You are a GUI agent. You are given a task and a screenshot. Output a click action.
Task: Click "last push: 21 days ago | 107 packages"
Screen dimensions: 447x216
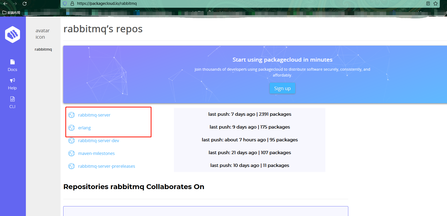(250, 153)
